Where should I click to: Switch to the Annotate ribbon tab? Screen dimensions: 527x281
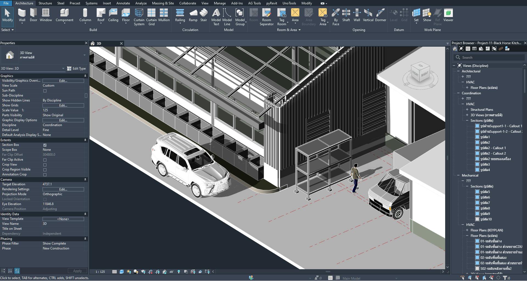pos(123,3)
